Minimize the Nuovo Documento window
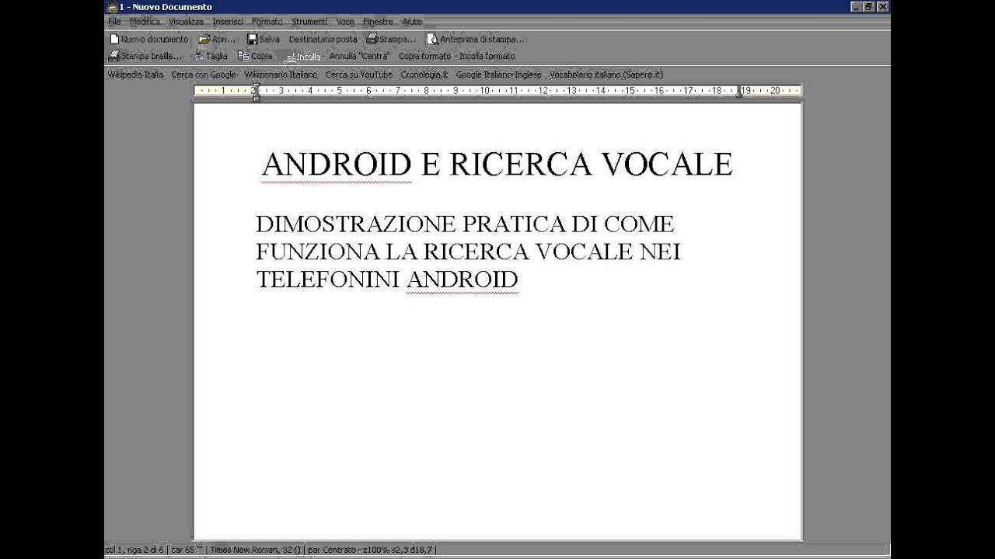This screenshot has height=559, width=995. click(856, 7)
